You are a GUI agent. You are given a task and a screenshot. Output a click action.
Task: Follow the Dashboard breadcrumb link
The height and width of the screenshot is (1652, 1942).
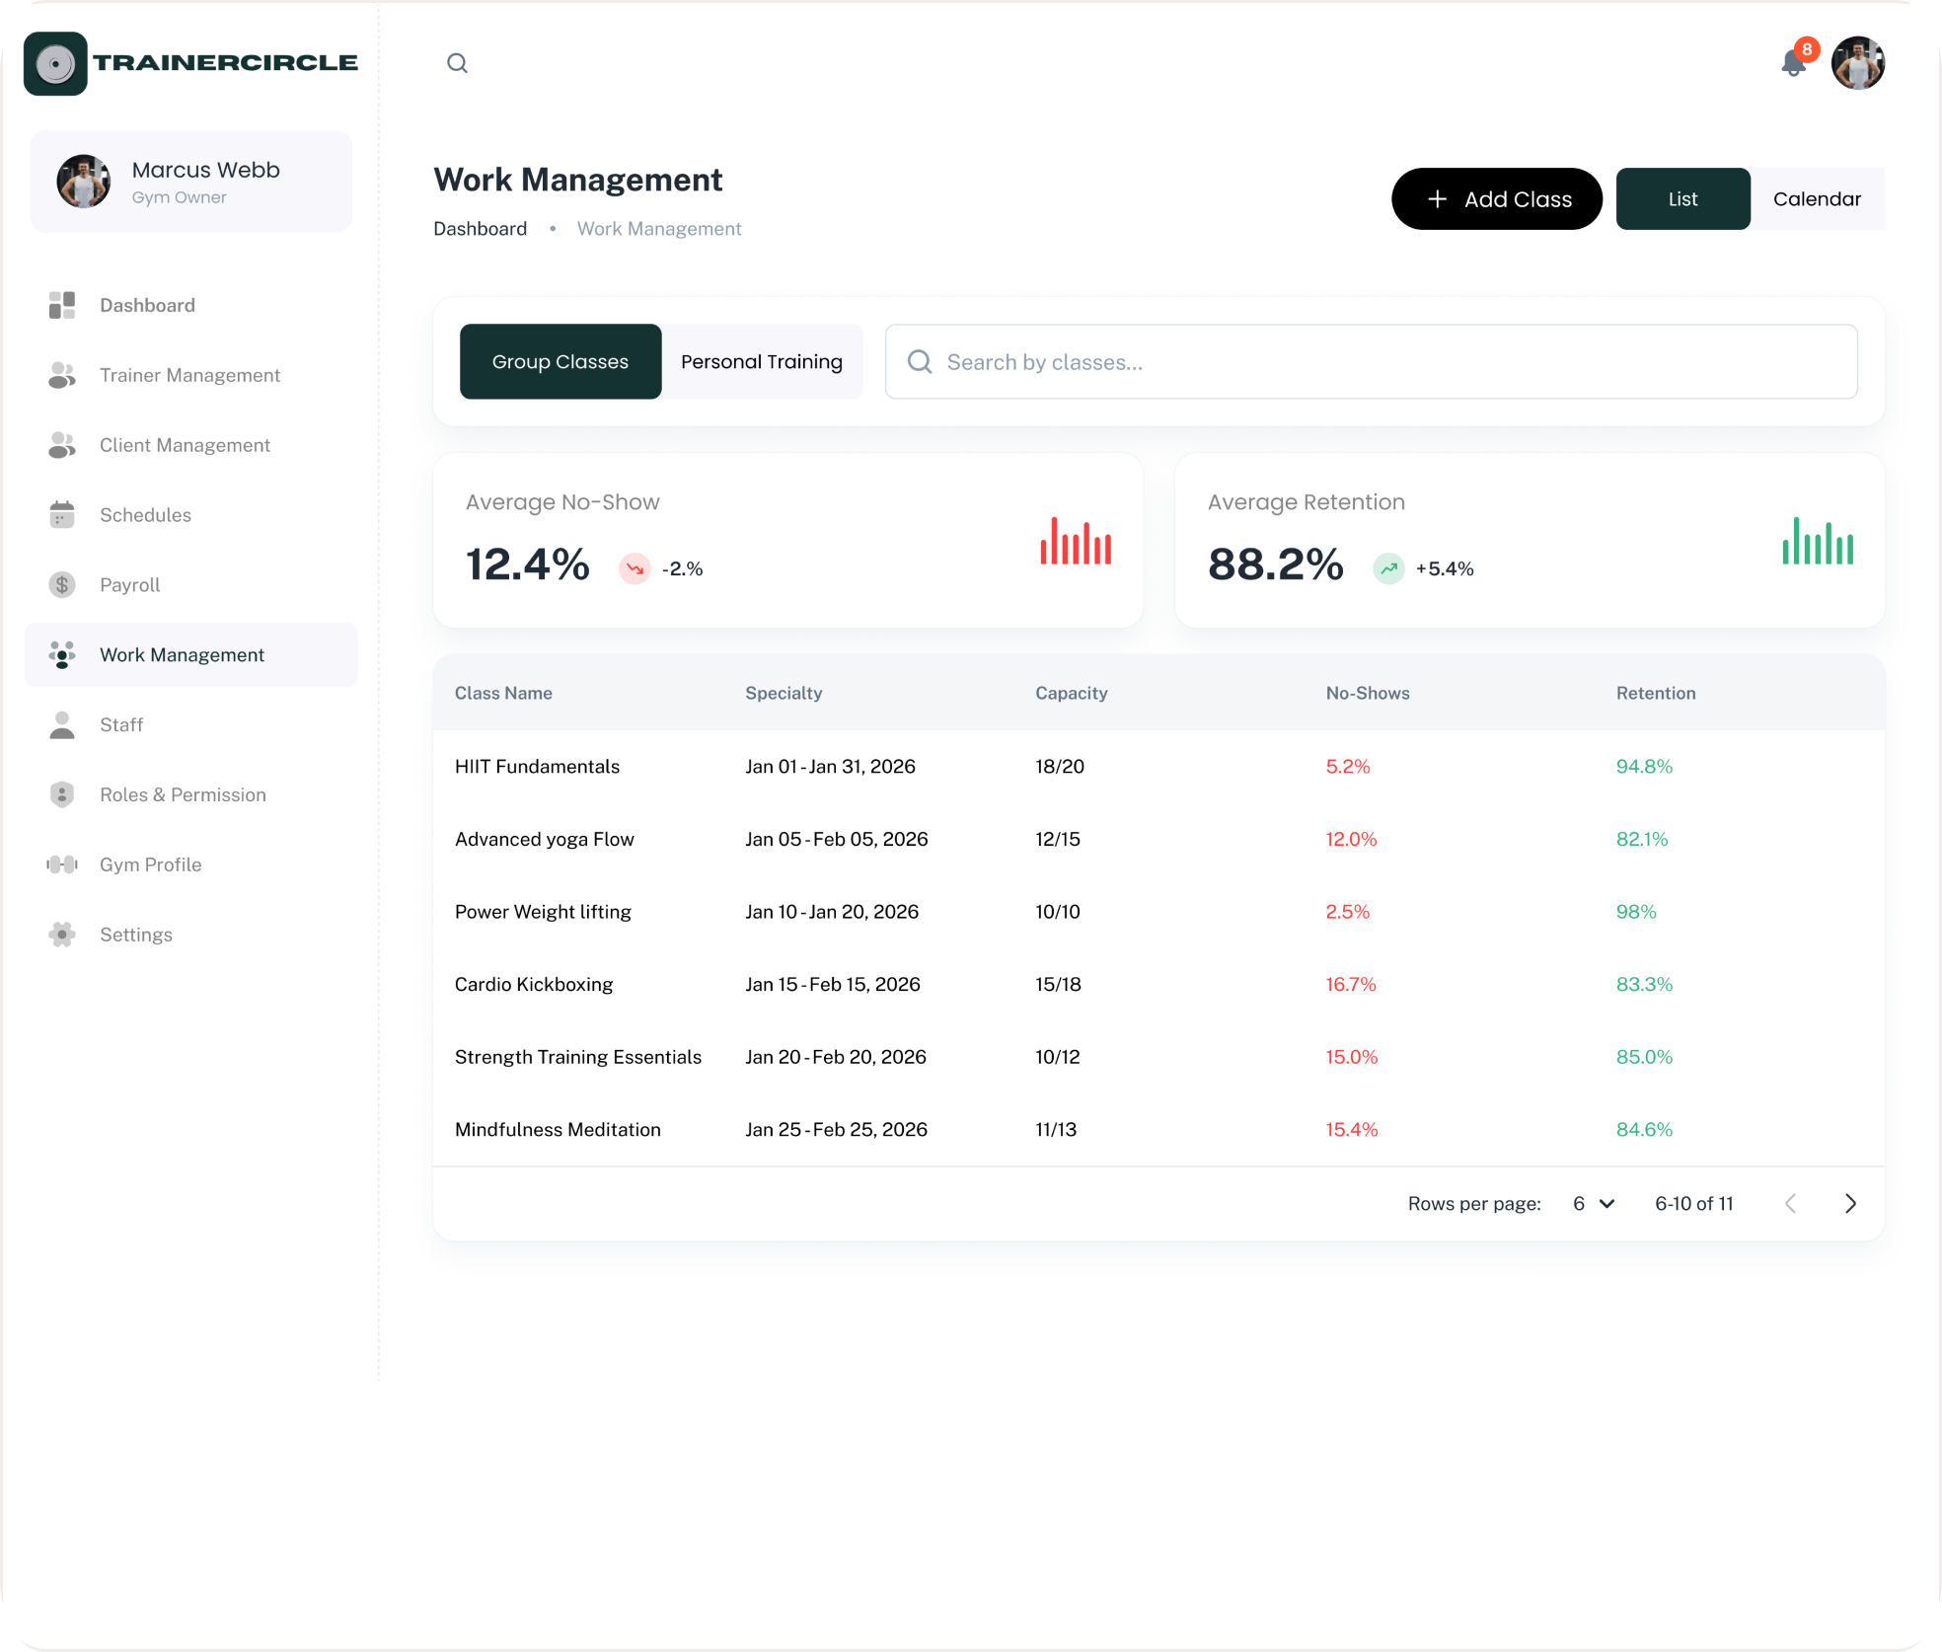coord(480,228)
